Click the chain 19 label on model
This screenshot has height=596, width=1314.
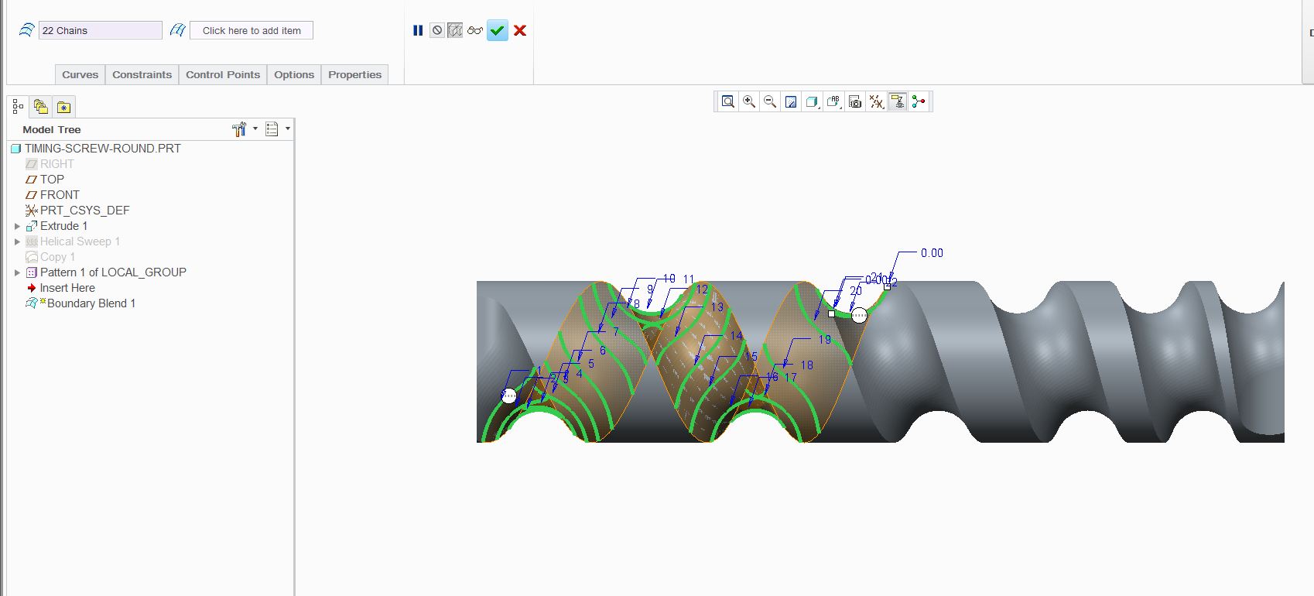(x=825, y=340)
